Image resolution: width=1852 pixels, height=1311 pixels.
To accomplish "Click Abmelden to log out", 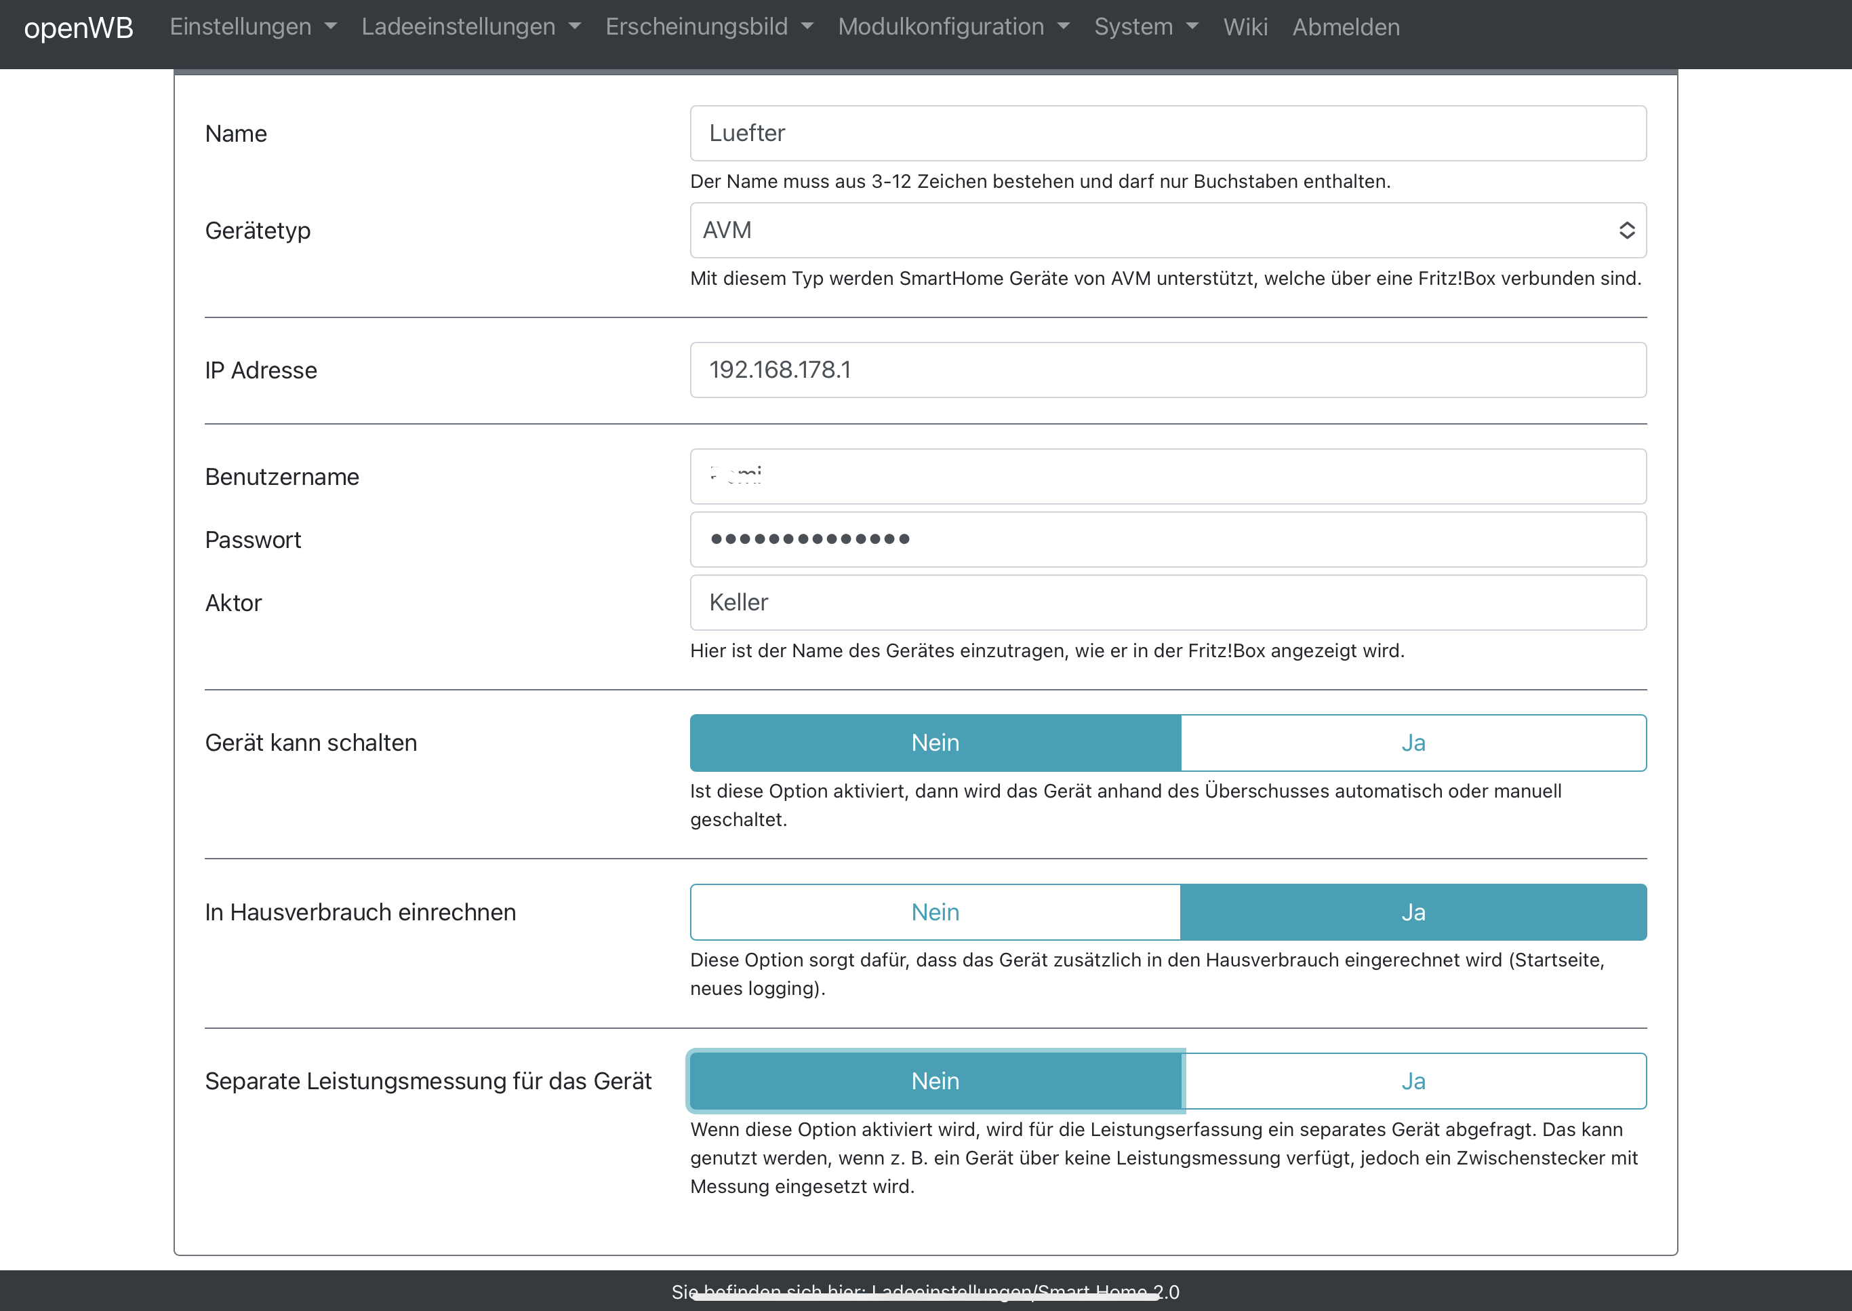I will 1345,27.
